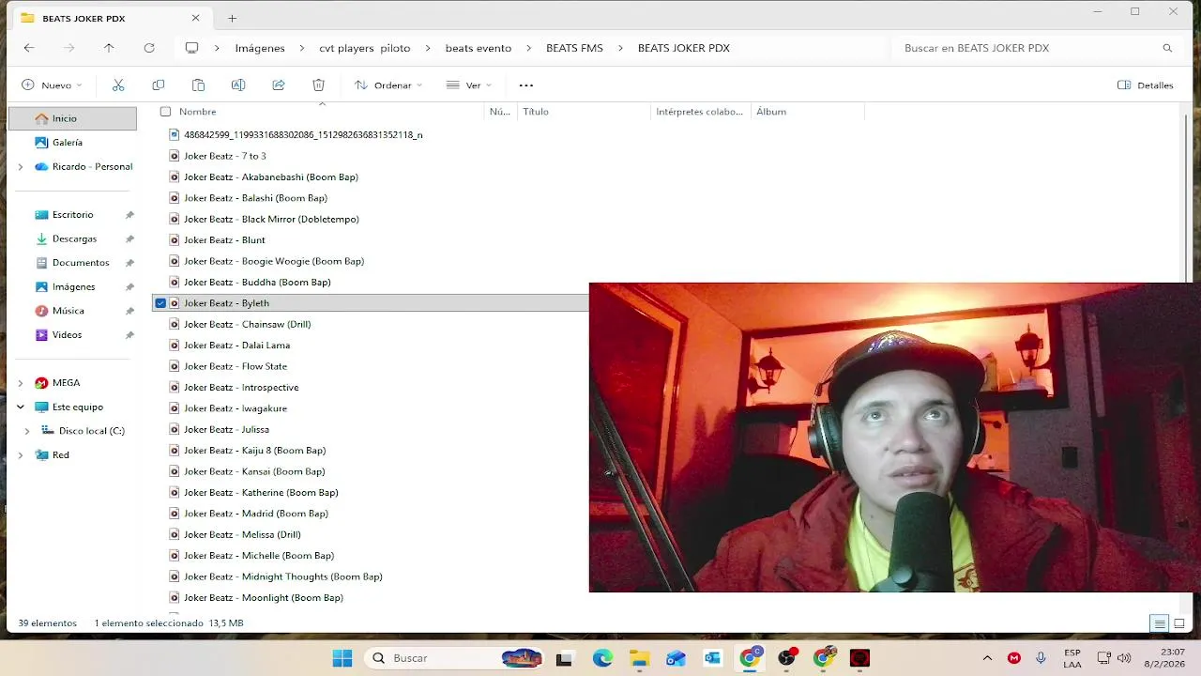Toggle the select-all checkbox in header
1201x676 pixels.
(x=165, y=112)
